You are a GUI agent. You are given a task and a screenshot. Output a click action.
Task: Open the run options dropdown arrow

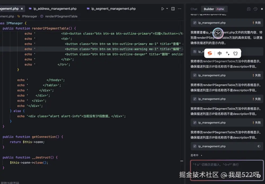(x=167, y=8)
